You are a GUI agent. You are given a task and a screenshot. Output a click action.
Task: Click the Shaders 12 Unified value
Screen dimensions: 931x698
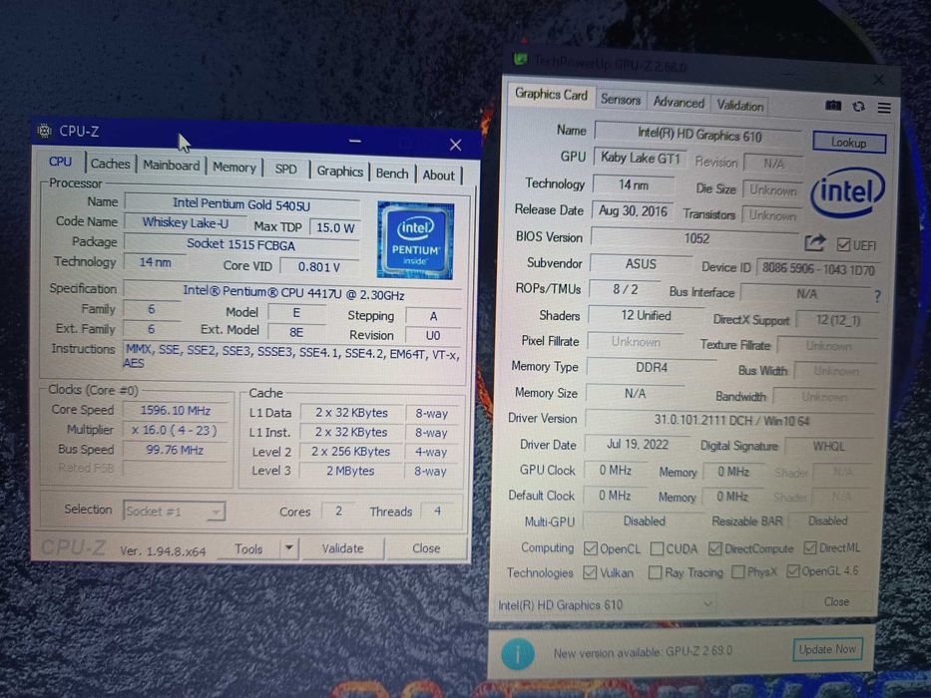coord(646,316)
